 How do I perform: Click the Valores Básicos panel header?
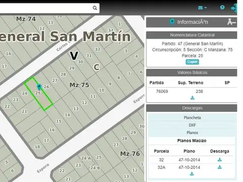tap(191, 72)
